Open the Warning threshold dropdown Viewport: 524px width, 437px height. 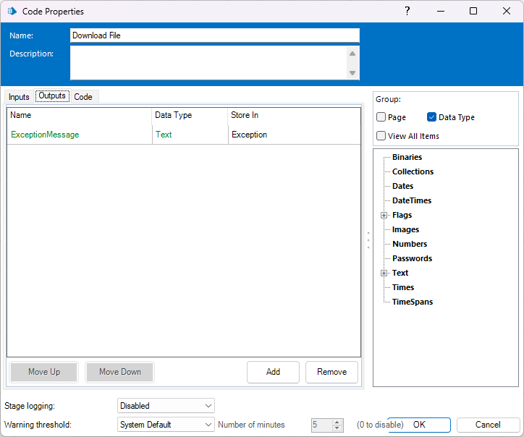point(166,425)
